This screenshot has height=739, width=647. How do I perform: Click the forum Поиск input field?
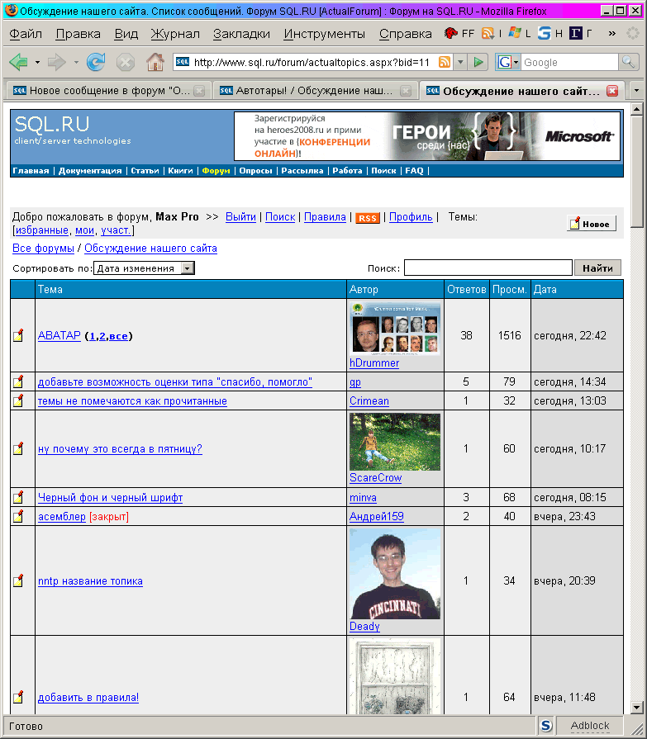(x=488, y=268)
